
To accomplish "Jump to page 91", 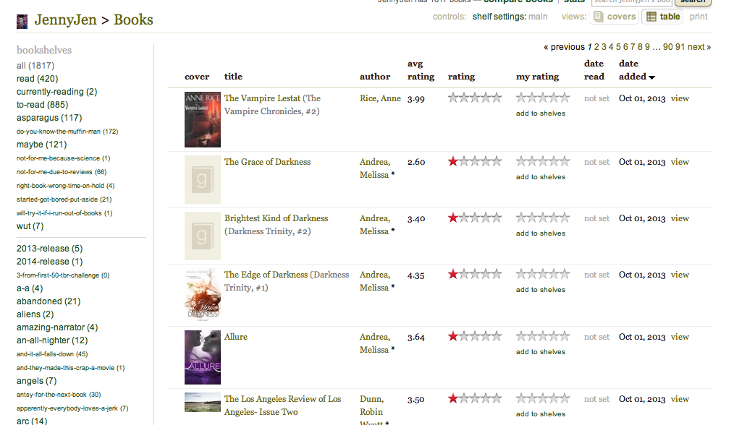I will (x=680, y=47).
